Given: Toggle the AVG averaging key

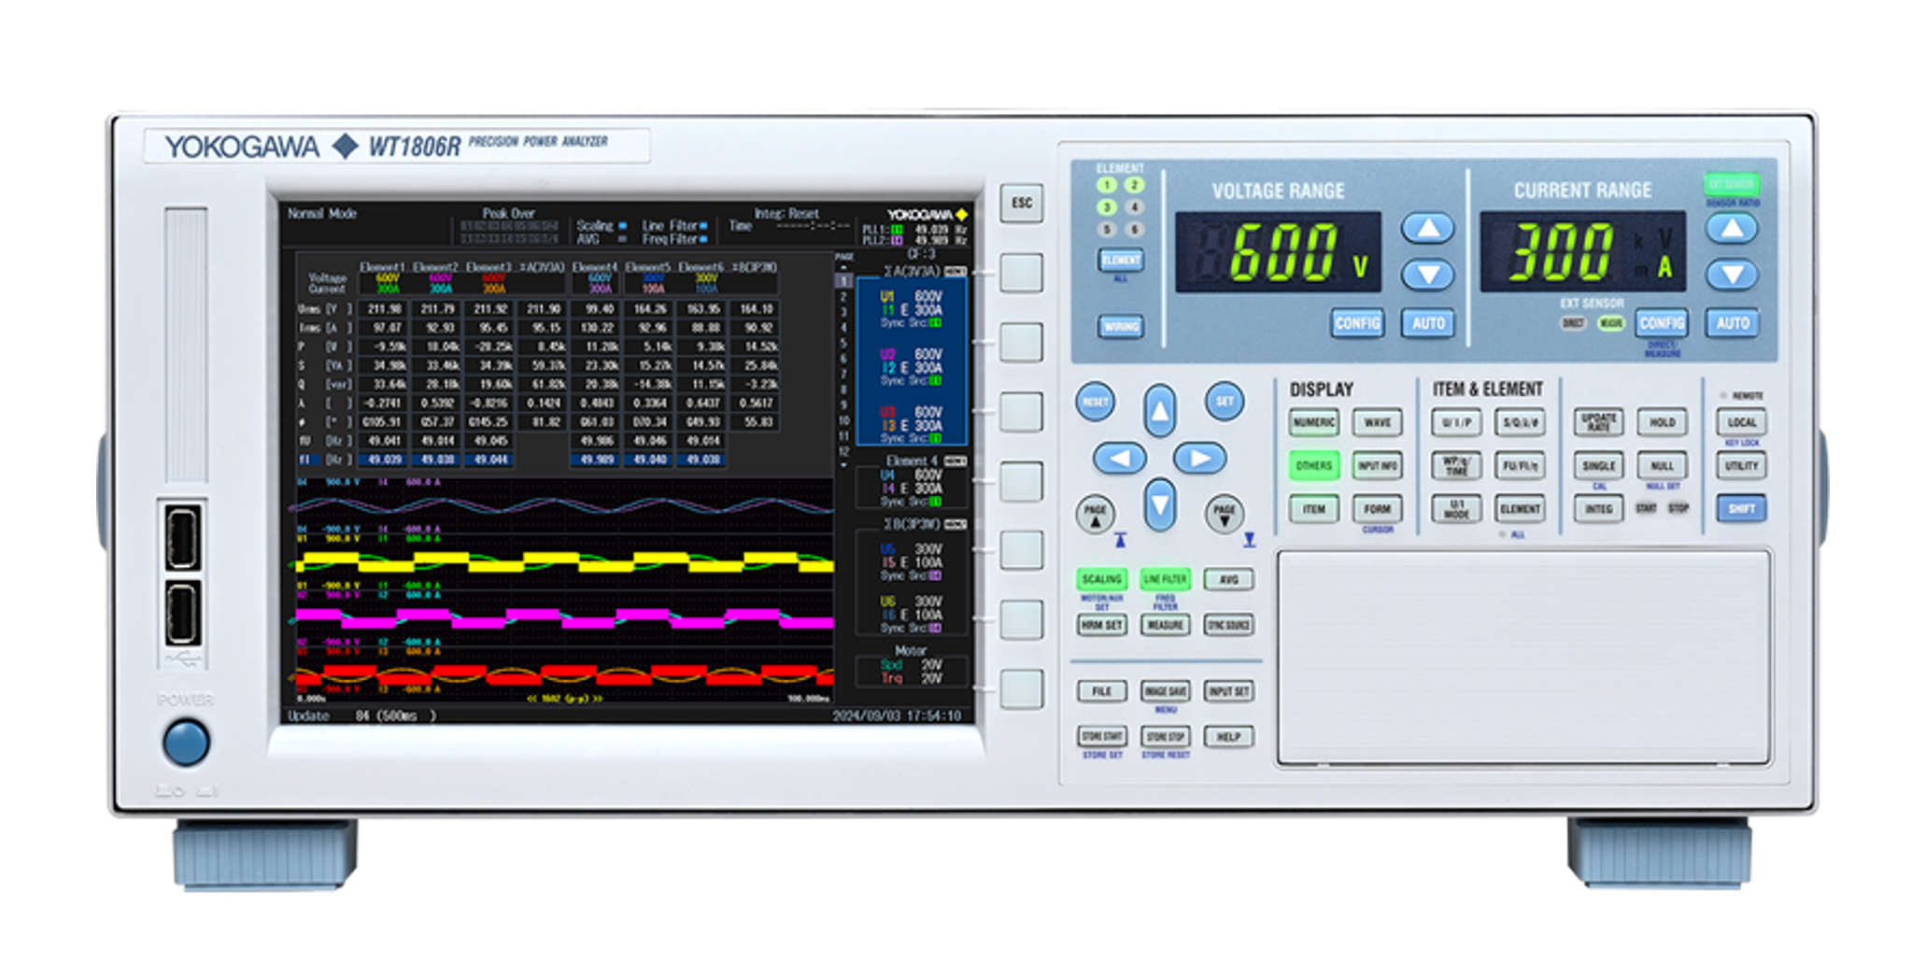Looking at the screenshot, I should click(1228, 579).
